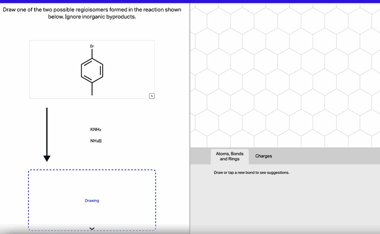Click the blue bar at the top
Screen dimensions: 380x234
point(190,1)
